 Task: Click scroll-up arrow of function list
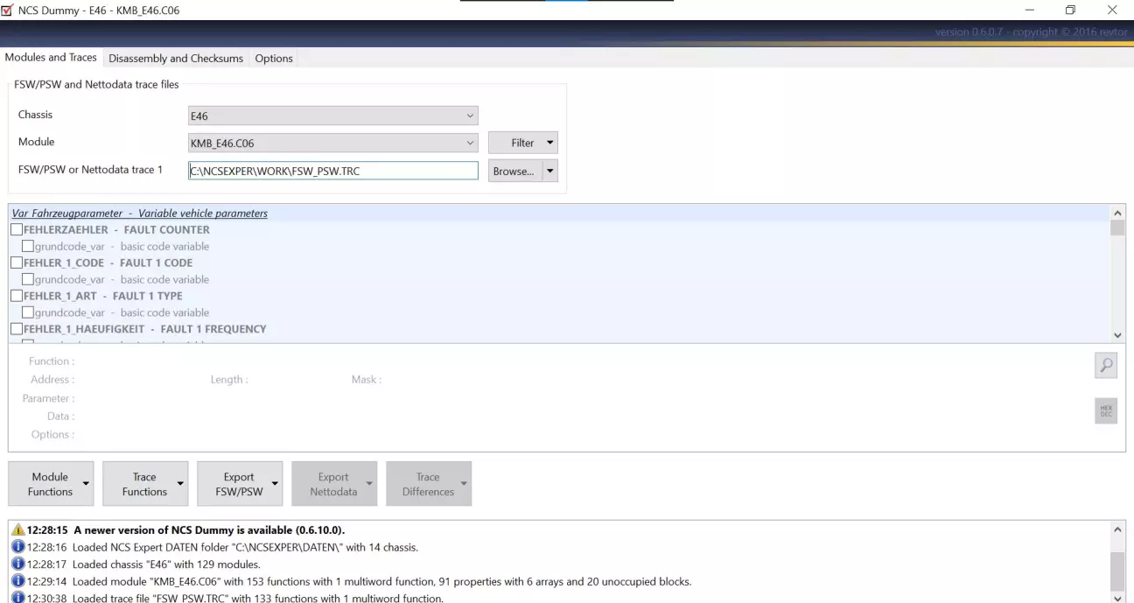(1117, 213)
